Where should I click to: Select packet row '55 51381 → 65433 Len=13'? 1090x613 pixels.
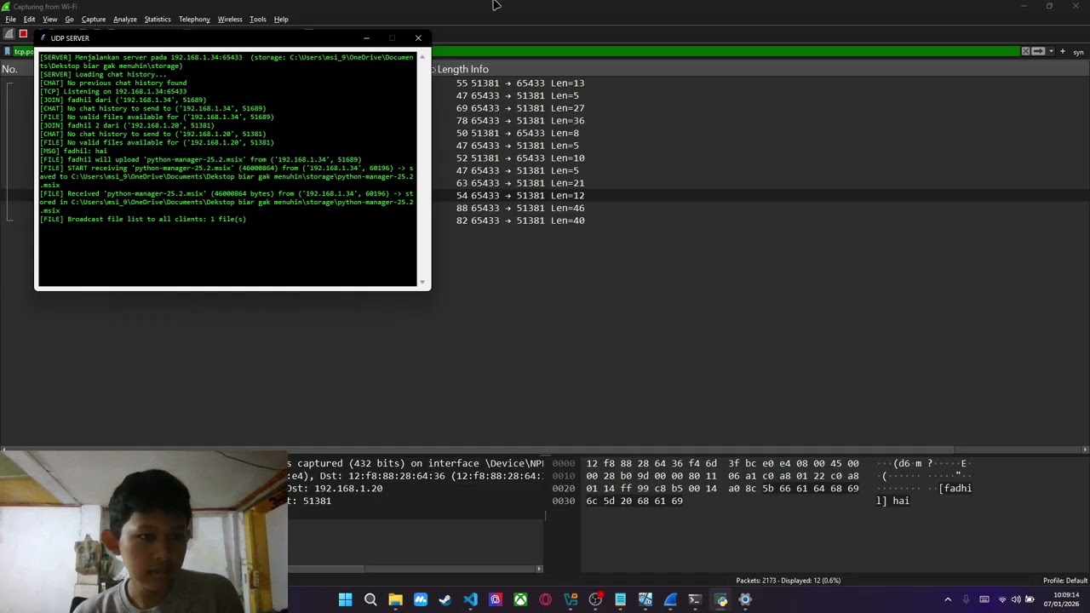[x=520, y=83]
